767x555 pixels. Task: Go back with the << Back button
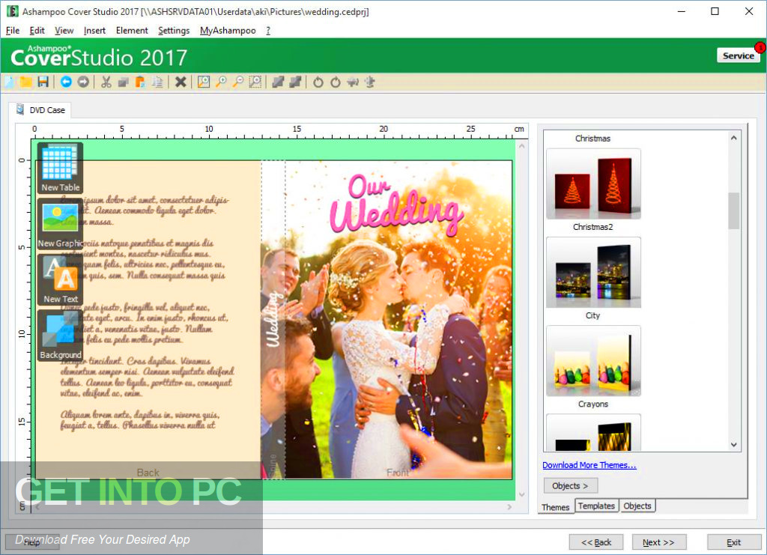point(596,542)
